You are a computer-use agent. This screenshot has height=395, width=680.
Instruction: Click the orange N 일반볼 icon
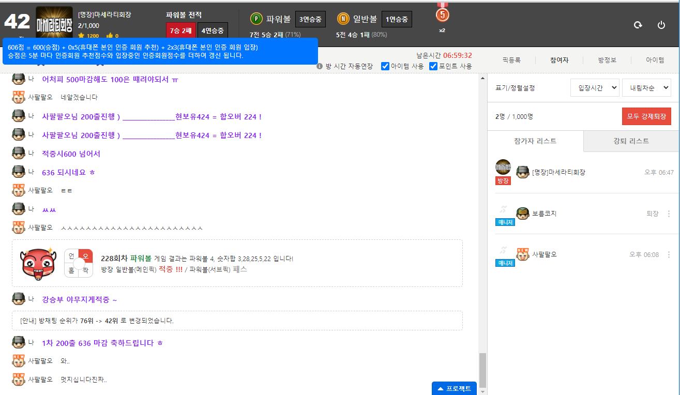point(343,19)
